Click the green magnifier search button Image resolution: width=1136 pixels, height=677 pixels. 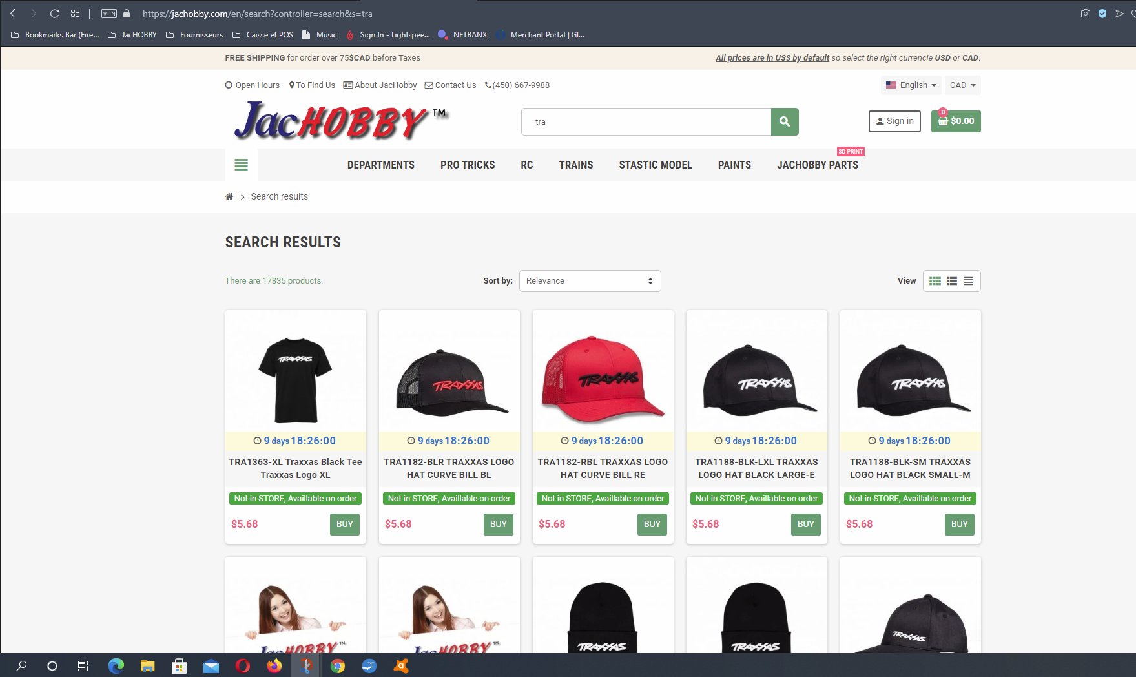[785, 121]
